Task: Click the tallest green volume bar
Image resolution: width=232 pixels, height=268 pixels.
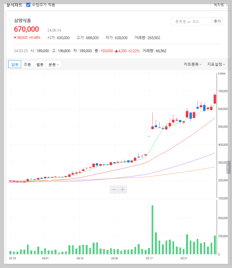Action: pos(152,230)
